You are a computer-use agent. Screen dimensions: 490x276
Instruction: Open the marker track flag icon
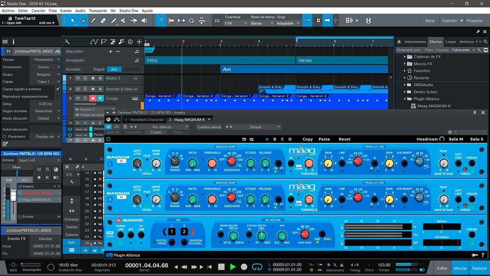point(104,42)
